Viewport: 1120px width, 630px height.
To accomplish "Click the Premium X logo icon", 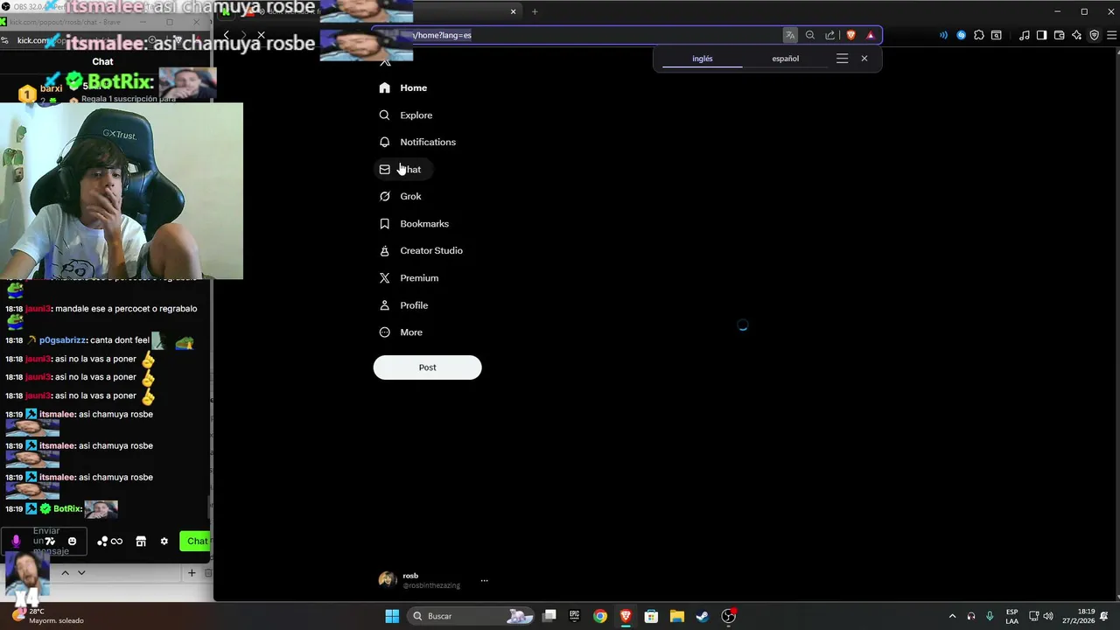I will [384, 277].
